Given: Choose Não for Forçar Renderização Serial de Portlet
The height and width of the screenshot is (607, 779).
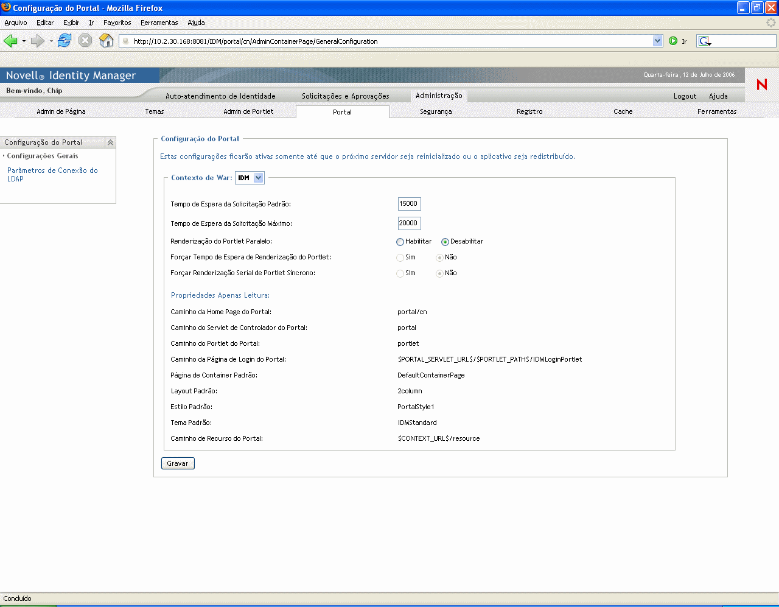Looking at the screenshot, I should coord(439,273).
